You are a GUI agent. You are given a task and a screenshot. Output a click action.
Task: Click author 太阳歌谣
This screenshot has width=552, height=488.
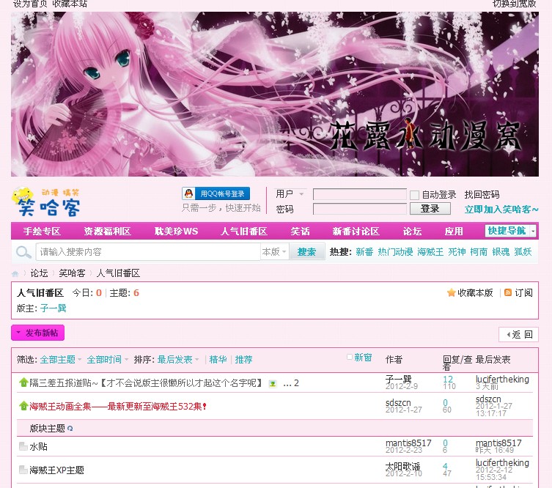(x=402, y=467)
